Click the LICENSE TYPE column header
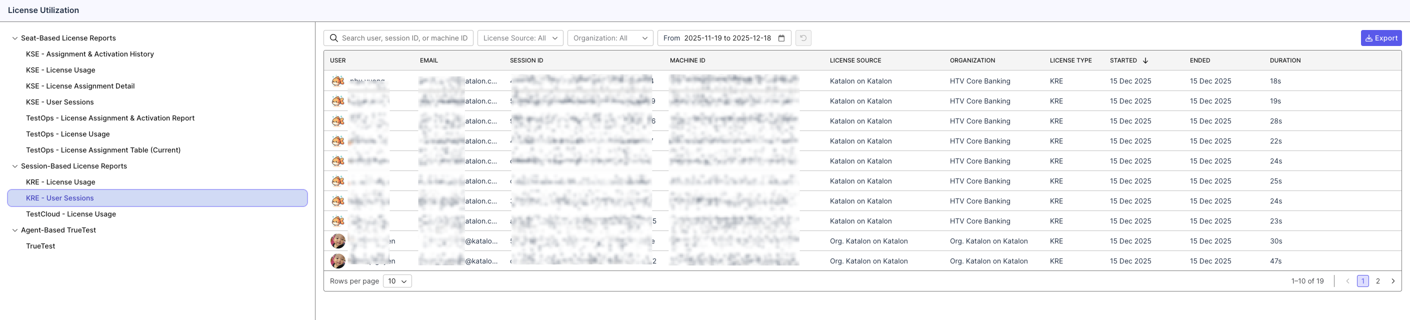The width and height of the screenshot is (1410, 320). pyautogui.click(x=1070, y=60)
